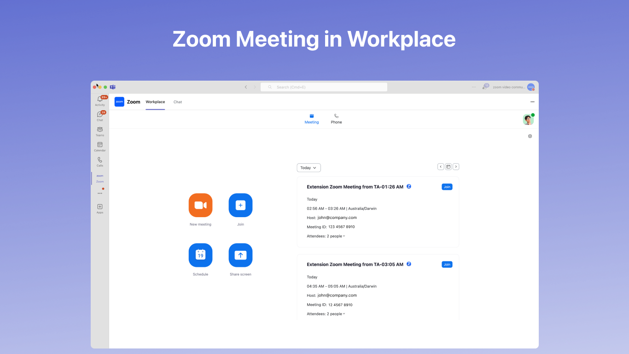
Task: Open the Schedule calendar icon
Action: pos(200,255)
